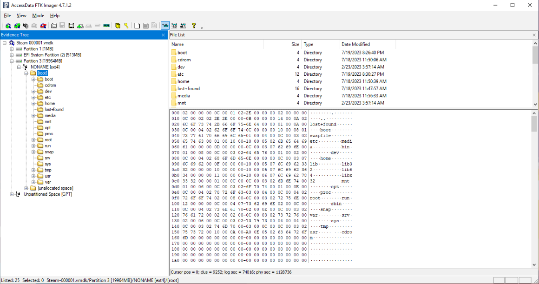Click the Add Evidence Item toolbar icon
This screenshot has height=284, width=539.
[x=8, y=26]
